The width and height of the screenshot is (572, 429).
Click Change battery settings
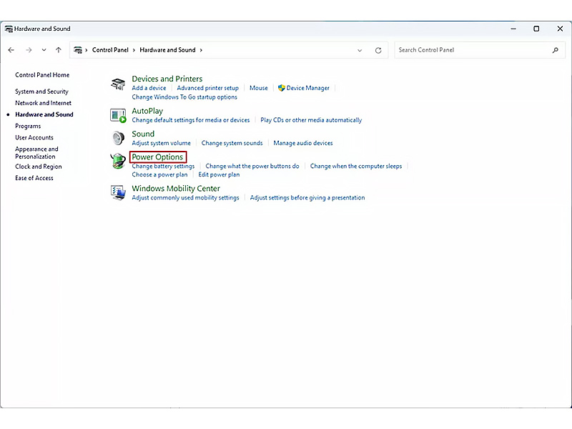(163, 166)
